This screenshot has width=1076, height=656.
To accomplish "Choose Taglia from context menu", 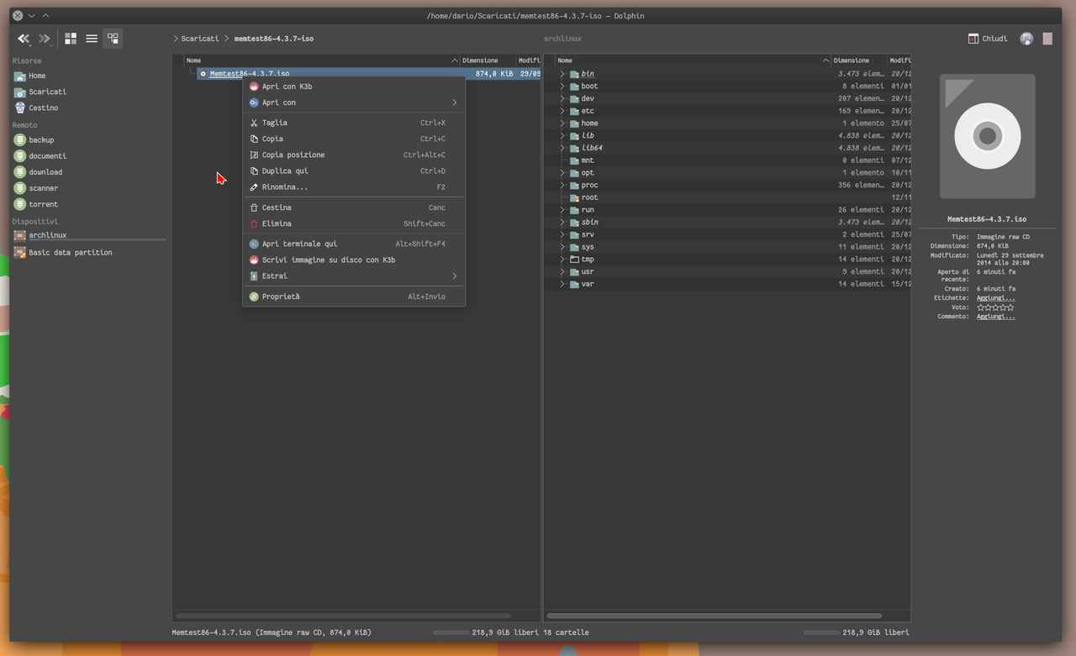I will [x=354, y=123].
